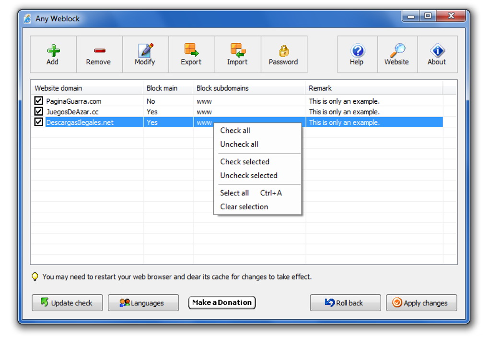Click the Make a Donation button
The width and height of the screenshot is (489, 338).
tap(222, 302)
